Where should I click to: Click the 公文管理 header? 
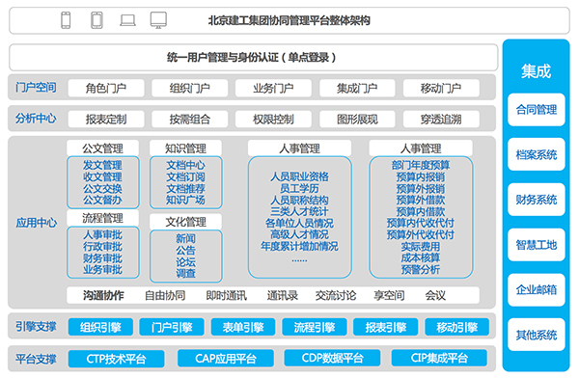(x=102, y=148)
